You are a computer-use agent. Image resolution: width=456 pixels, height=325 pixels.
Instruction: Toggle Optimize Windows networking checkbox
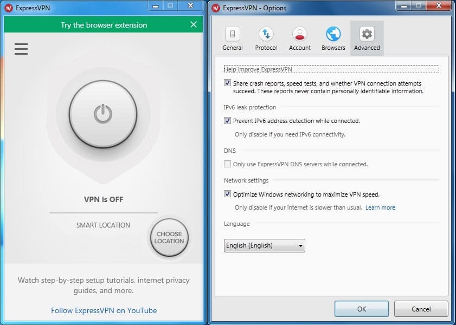[227, 194]
